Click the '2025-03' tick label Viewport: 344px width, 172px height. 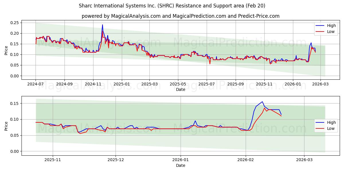[x=149, y=84]
